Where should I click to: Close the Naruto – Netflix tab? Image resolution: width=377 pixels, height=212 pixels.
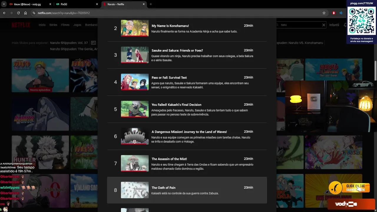click(144, 4)
